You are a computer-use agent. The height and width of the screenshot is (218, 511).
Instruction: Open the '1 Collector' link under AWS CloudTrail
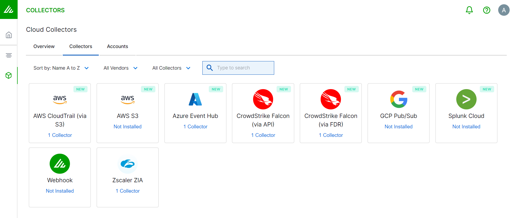point(60,135)
